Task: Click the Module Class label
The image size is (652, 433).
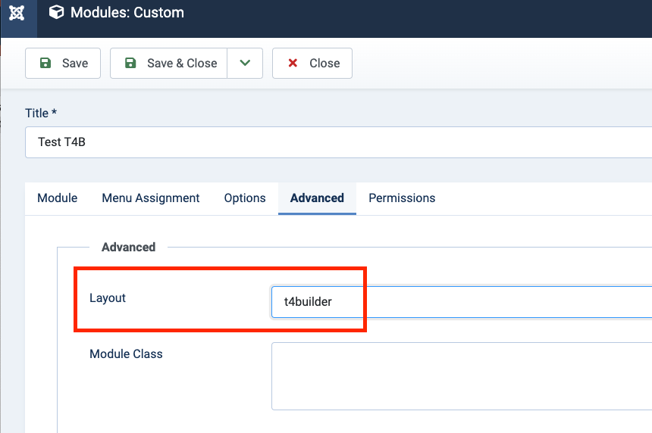Action: [126, 354]
